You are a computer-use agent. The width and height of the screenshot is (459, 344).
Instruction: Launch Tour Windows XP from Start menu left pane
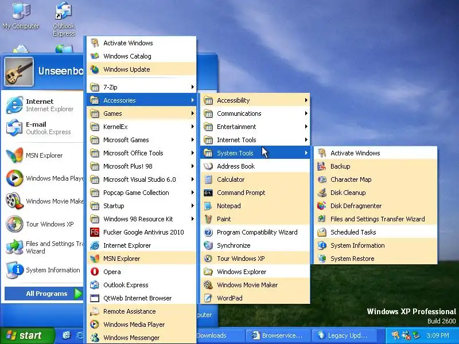pos(44,224)
